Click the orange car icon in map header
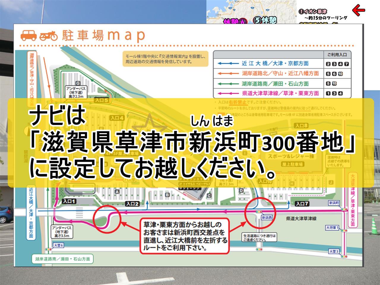 pos(28,36)
